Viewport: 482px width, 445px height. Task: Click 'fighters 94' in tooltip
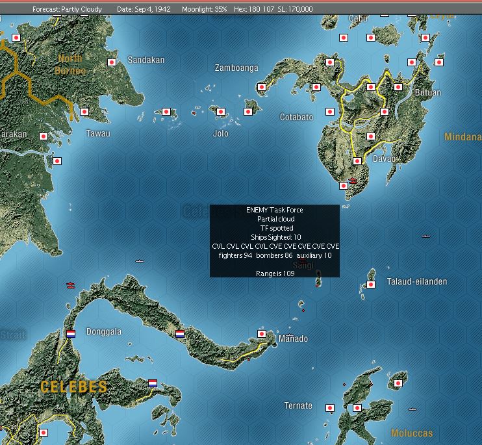(235, 255)
